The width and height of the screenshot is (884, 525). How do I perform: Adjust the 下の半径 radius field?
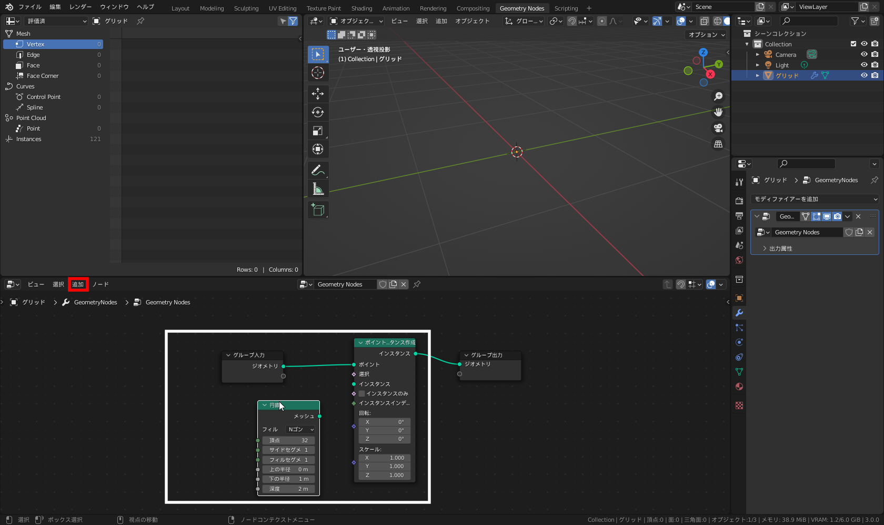[x=289, y=479]
